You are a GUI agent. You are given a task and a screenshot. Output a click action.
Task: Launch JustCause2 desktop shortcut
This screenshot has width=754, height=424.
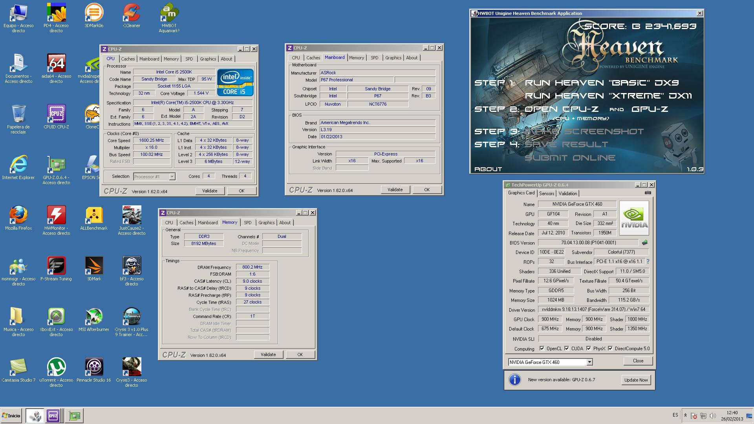(x=132, y=220)
